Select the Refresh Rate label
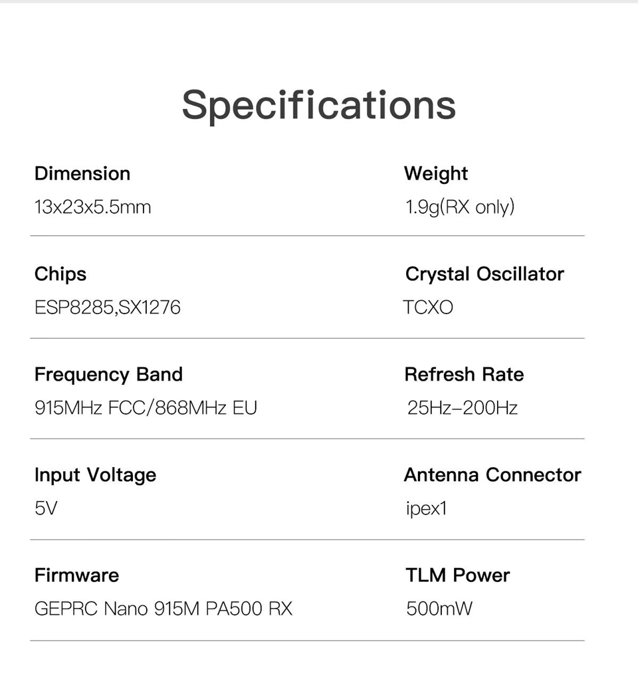Image resolution: width=638 pixels, height=685 pixels. click(x=464, y=374)
